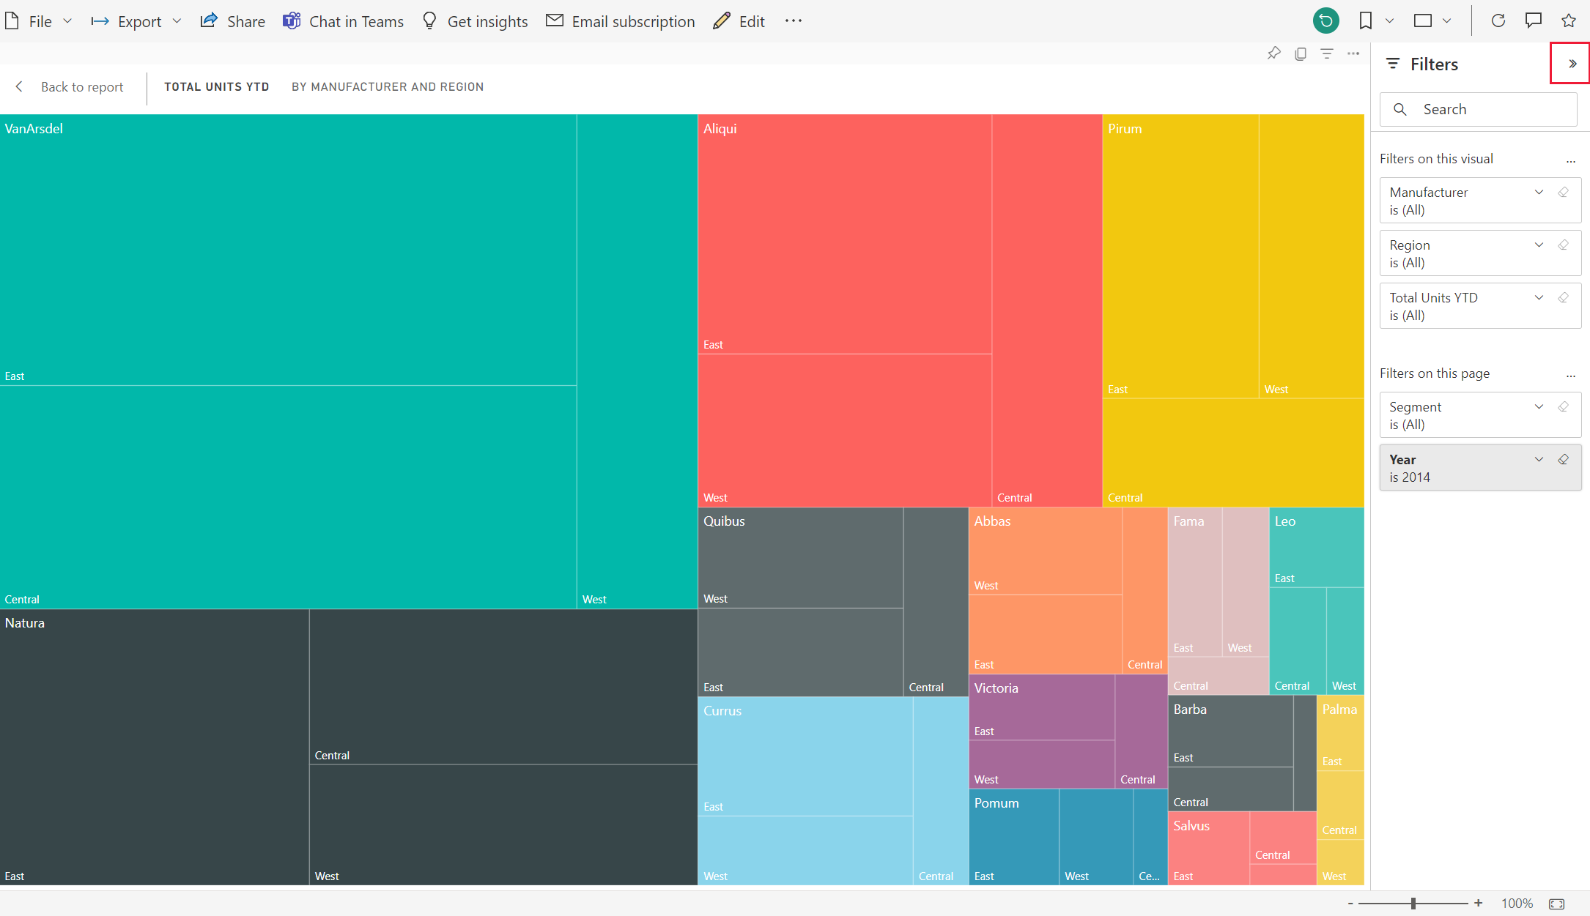Open the comments icon
Screen dimensions: 1590x916
click(1534, 21)
